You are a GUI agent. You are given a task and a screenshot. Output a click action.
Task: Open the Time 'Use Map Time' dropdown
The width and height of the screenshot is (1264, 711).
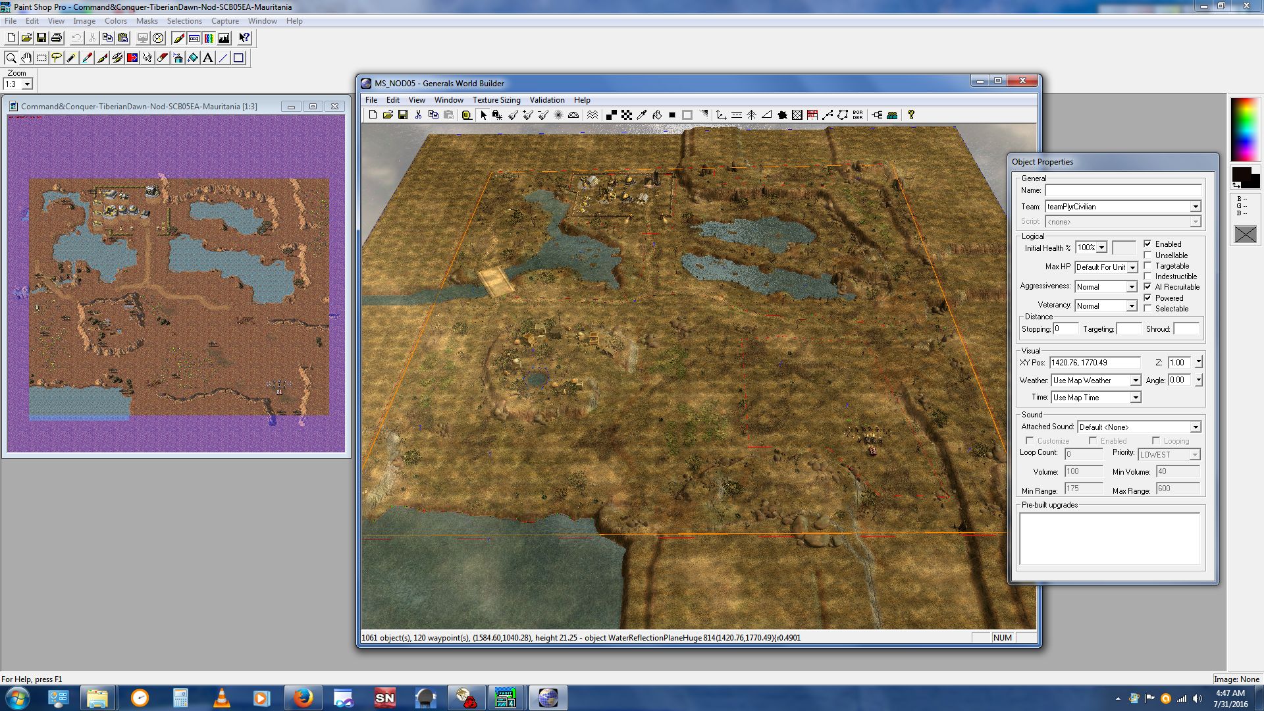click(x=1135, y=398)
